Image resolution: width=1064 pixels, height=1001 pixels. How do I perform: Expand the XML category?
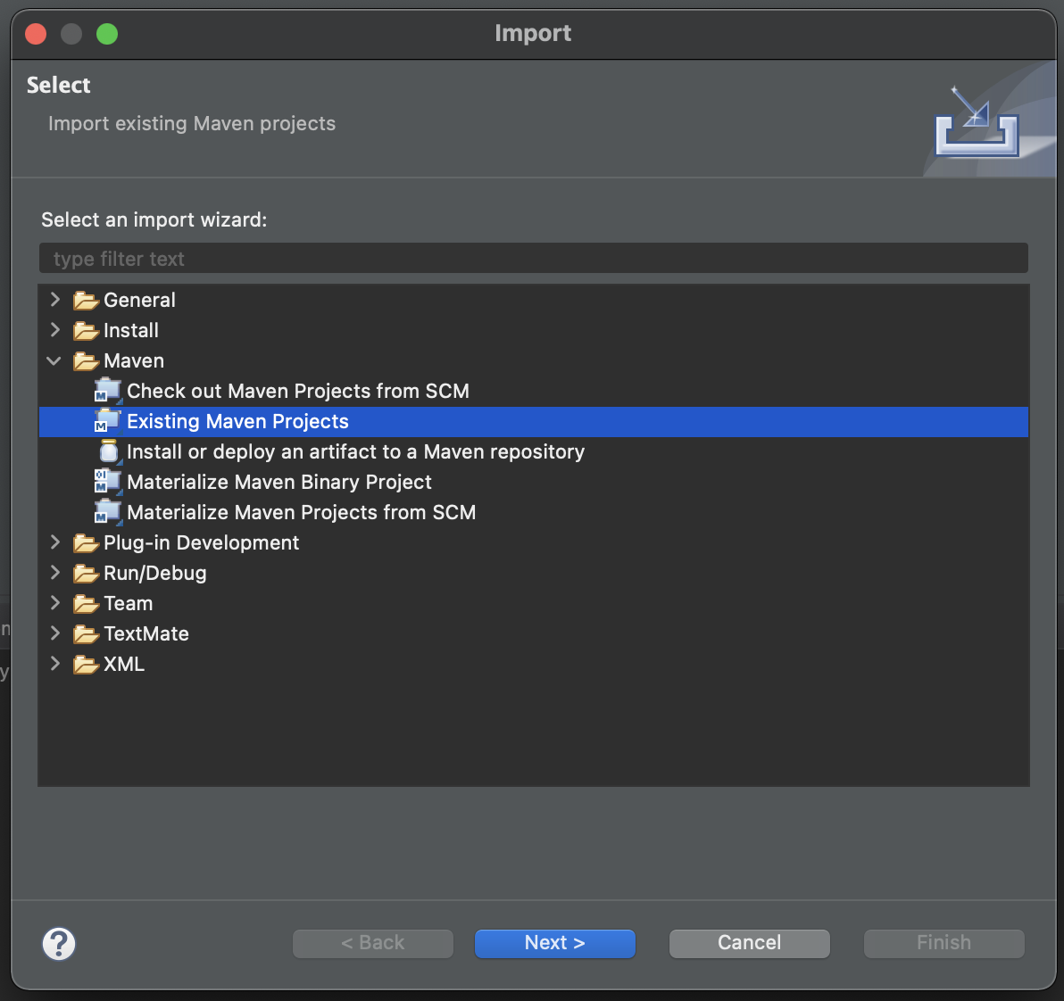coord(54,664)
